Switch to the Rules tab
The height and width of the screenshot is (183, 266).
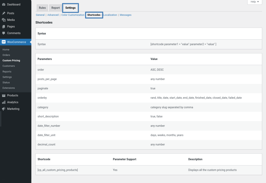click(x=42, y=8)
